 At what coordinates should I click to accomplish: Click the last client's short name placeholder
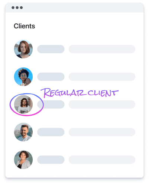coord(51,160)
